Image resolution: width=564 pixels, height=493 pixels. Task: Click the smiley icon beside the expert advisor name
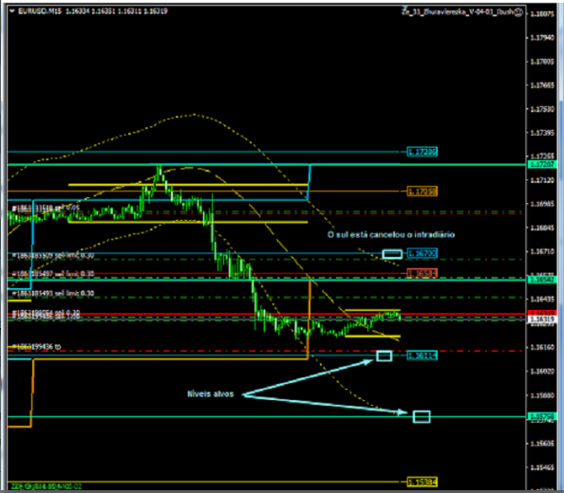click(x=518, y=12)
